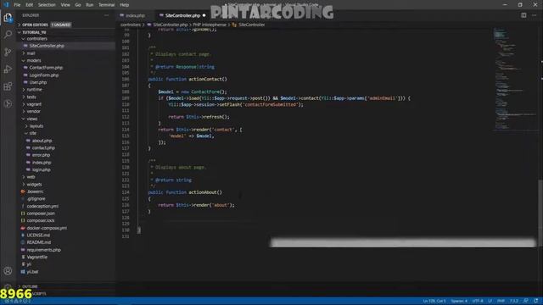
Task: Open the docker-compose.yml file
Action: pos(47,228)
